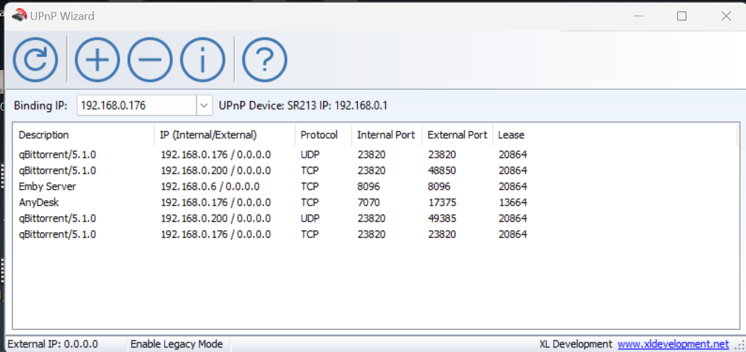Click the UPnP Wizard app icon in title bar

(19, 16)
